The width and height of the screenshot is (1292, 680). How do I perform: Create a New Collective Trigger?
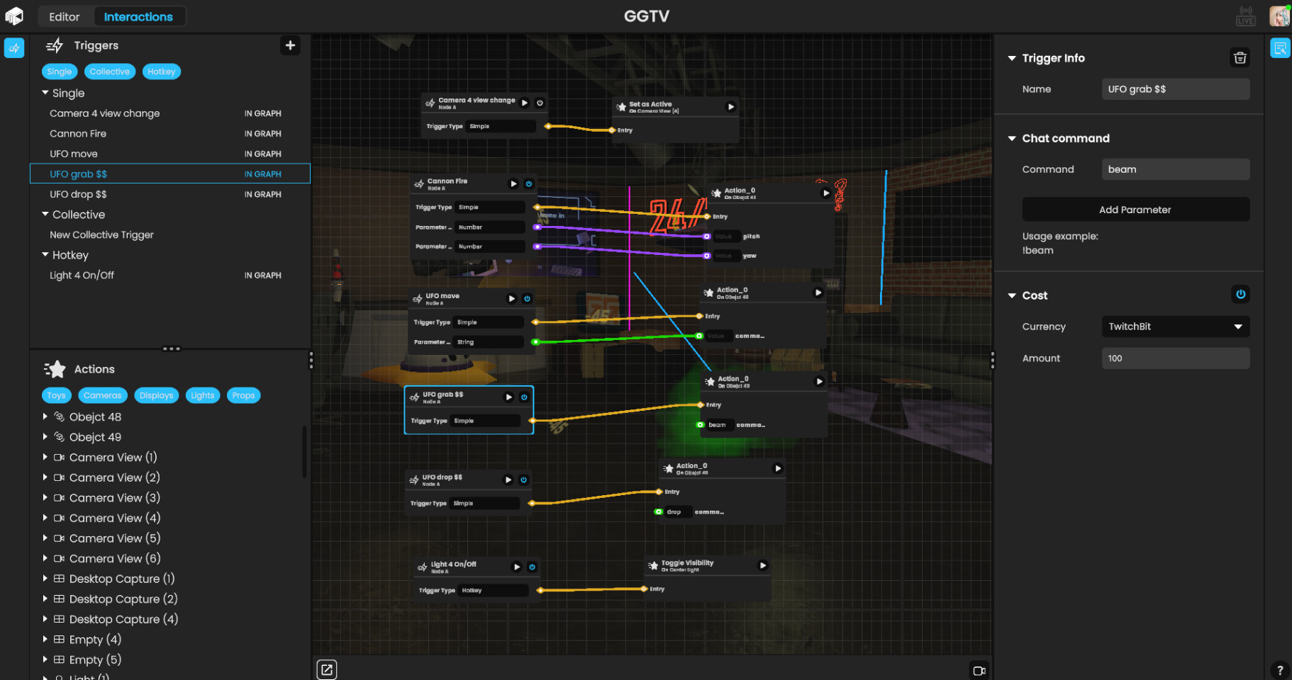pyautogui.click(x=101, y=234)
